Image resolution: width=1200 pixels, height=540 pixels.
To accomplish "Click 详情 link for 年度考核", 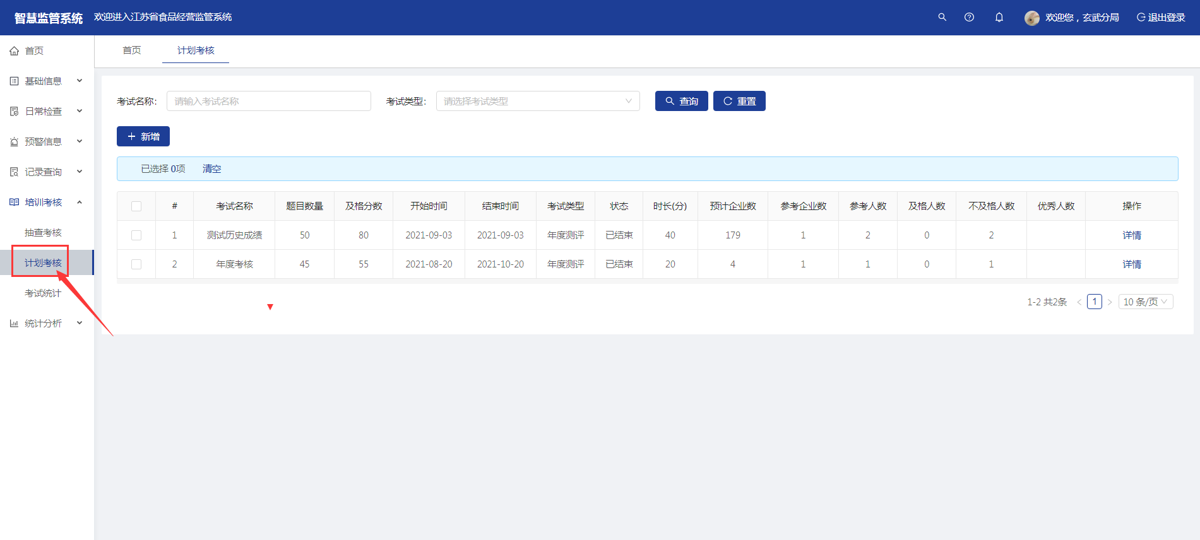I will 1131,264.
